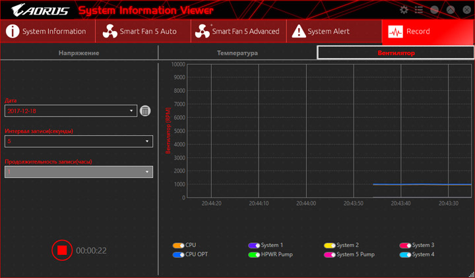
Task: Switch to Smart Fan 5 Advanced tab
Action: tap(238, 31)
